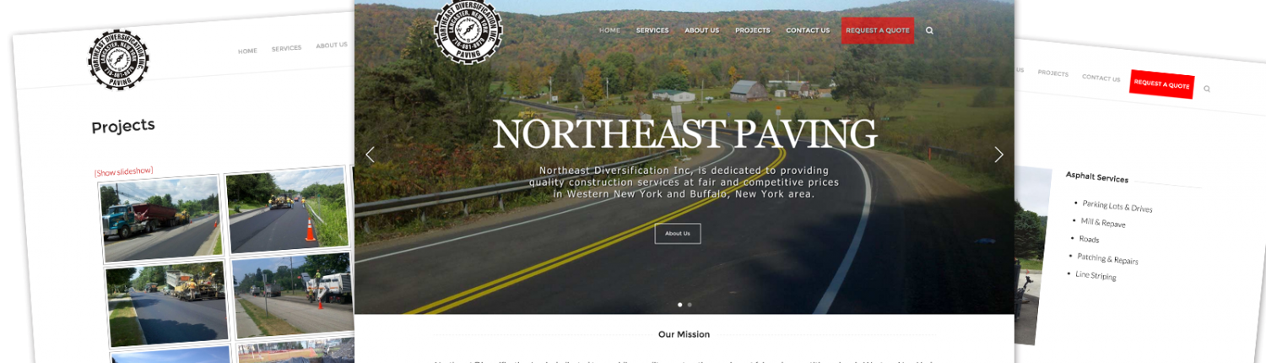Viewport: 1266px width, 363px height.
Task: Open Services menu in center navigation
Action: pyautogui.click(x=652, y=30)
